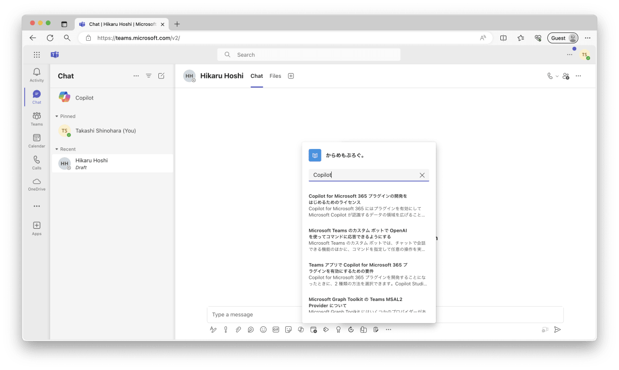This screenshot has width=619, height=370.
Task: Start an audio call with Hikaru
Action: pyautogui.click(x=550, y=76)
